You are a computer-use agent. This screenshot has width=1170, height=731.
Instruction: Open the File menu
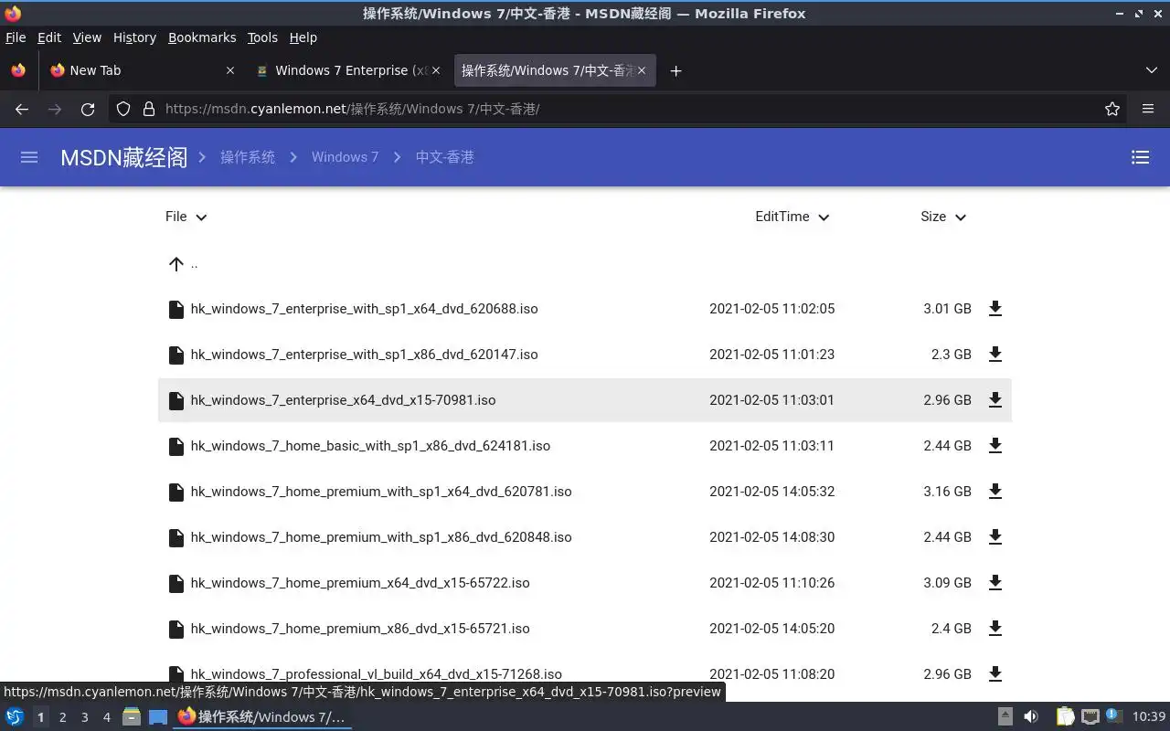pos(16,37)
